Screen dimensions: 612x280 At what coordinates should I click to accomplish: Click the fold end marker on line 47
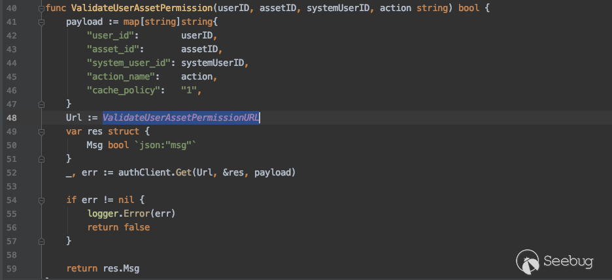[42, 104]
